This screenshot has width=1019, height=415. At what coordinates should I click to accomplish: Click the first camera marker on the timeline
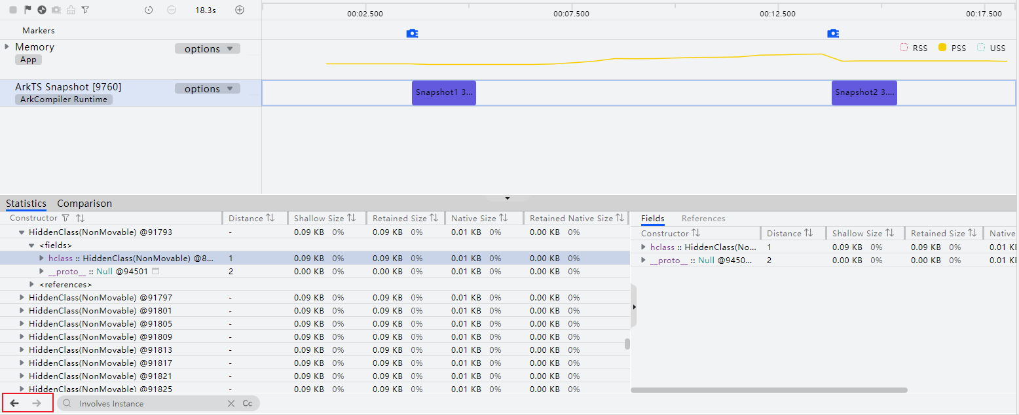tap(412, 33)
